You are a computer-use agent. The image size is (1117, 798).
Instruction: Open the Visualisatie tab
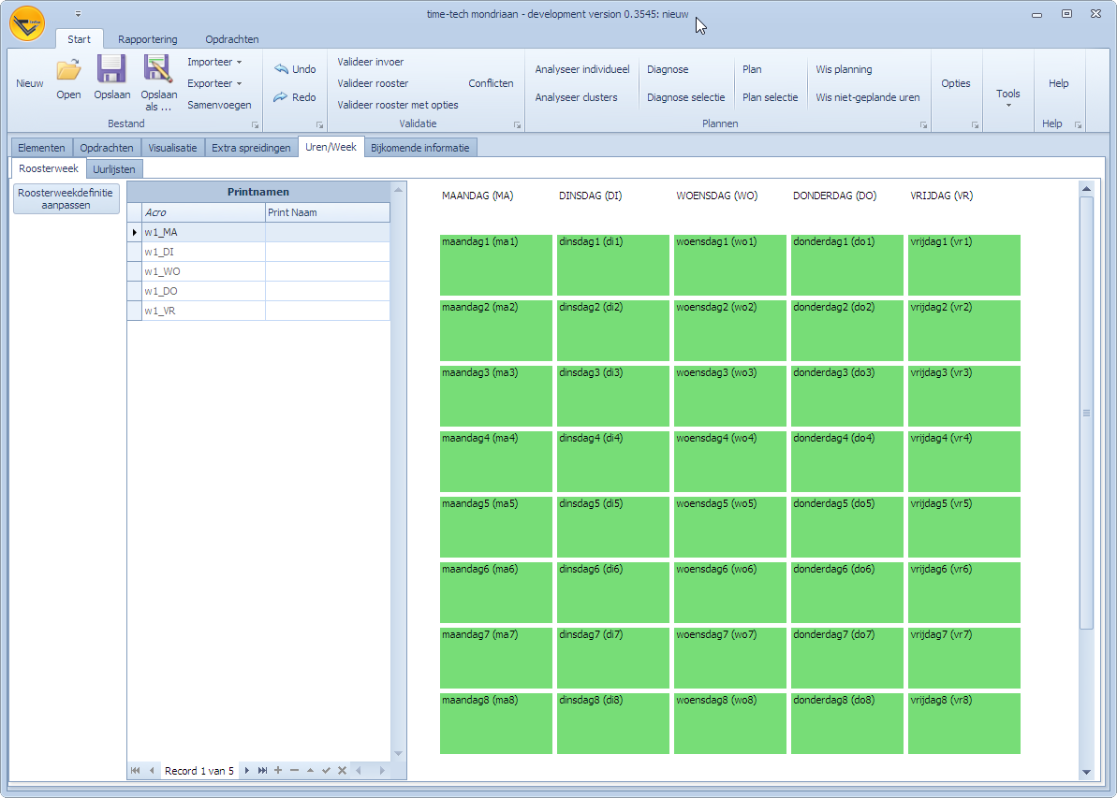172,148
